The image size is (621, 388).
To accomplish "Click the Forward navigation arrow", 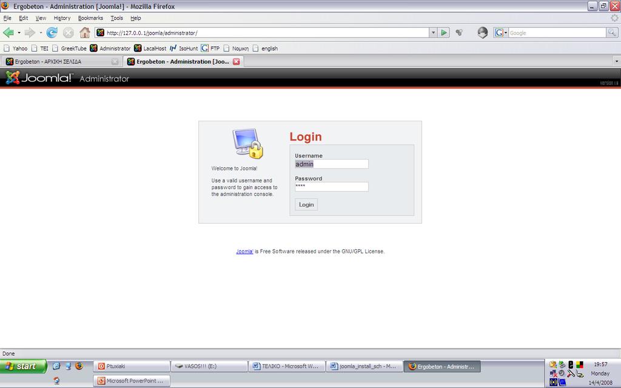I will point(29,33).
